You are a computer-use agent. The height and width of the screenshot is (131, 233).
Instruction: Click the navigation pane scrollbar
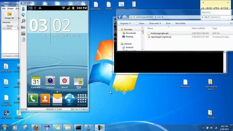[142, 38]
